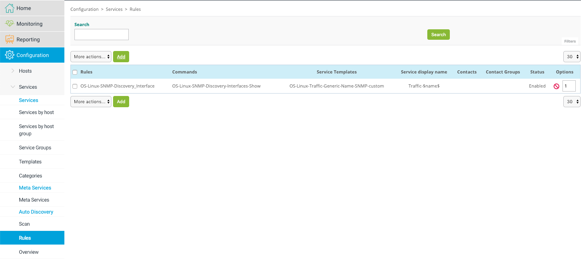Click the Monitoring heartbeat icon
The image size is (581, 259).
pyautogui.click(x=9, y=24)
